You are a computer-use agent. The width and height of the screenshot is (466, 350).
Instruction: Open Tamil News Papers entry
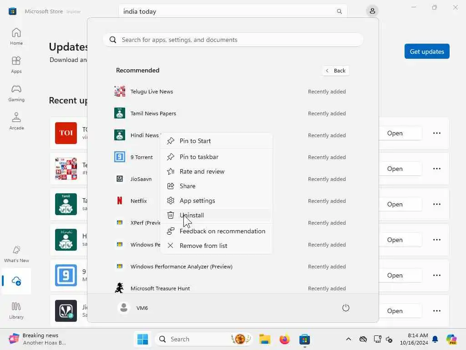pos(230,113)
